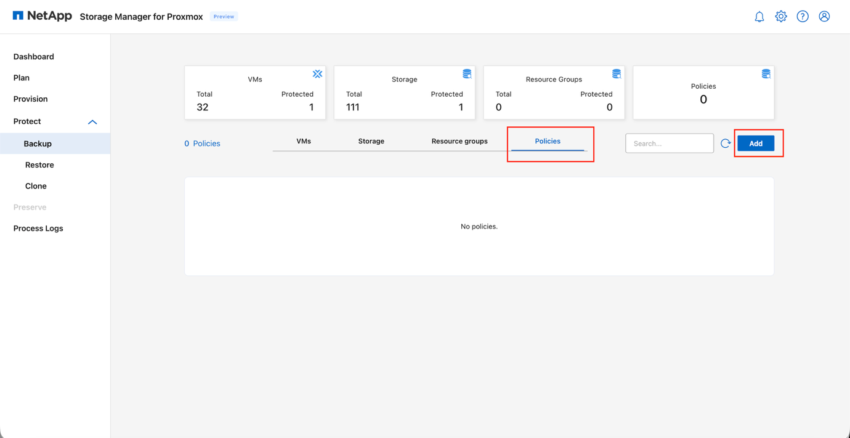Select the Policies tab

coord(548,141)
